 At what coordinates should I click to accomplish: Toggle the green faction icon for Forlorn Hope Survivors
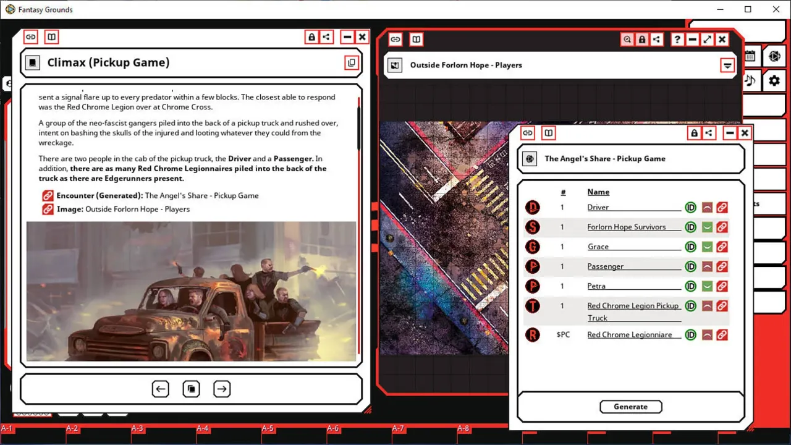[x=707, y=227]
